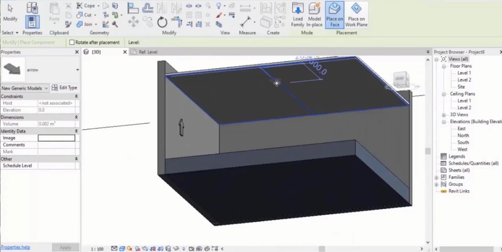Click the horizontal scrollbar thumb of the 3D view
This screenshot has width=502, height=252.
click(322, 249)
